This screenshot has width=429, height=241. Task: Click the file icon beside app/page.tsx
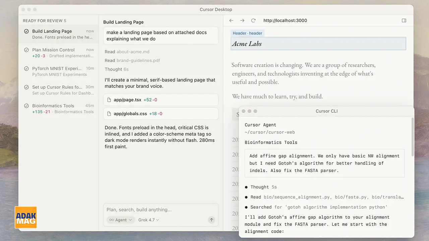click(109, 100)
